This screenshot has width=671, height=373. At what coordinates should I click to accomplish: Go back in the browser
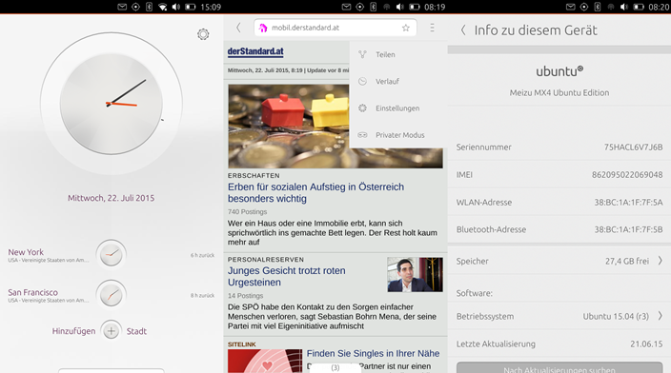click(x=239, y=28)
